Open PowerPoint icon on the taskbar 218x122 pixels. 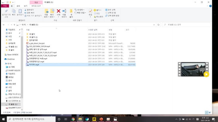pos(101,119)
